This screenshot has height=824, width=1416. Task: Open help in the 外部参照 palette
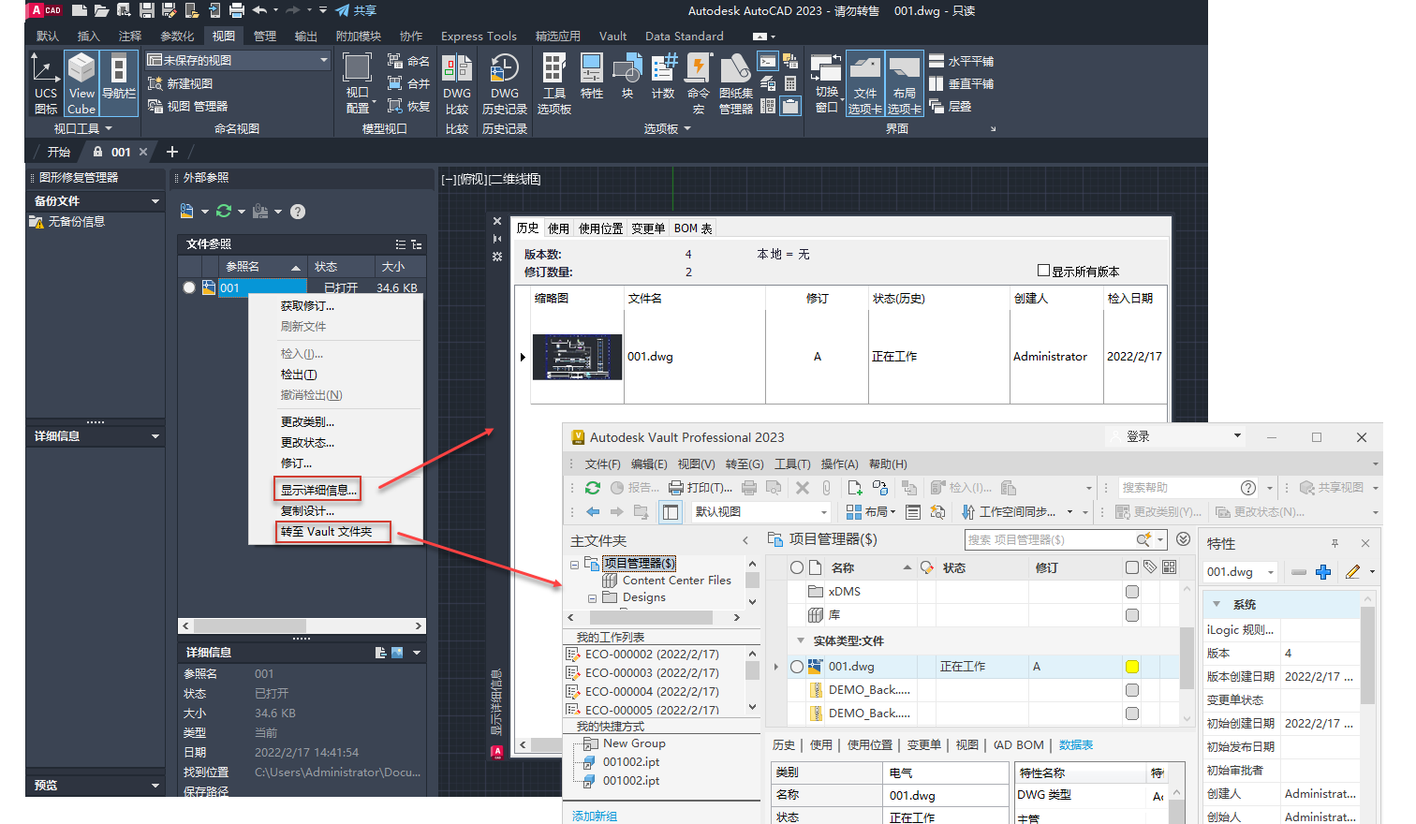point(298,212)
